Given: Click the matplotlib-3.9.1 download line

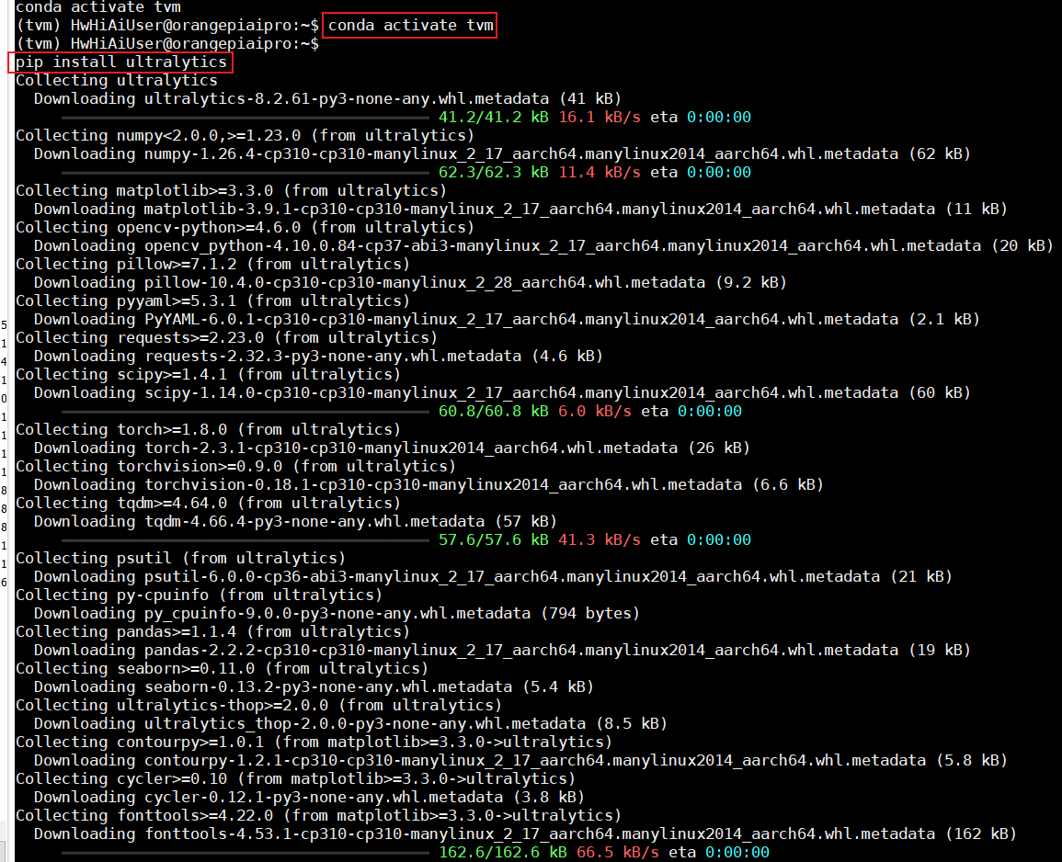Looking at the screenshot, I should (x=520, y=210).
